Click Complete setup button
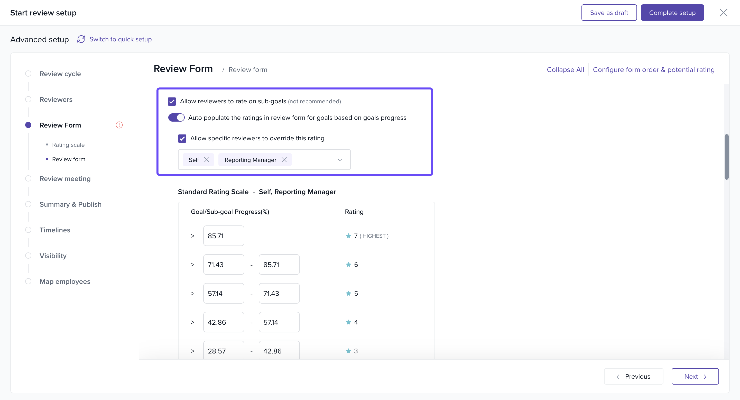Image resolution: width=740 pixels, height=400 pixels. [672, 13]
